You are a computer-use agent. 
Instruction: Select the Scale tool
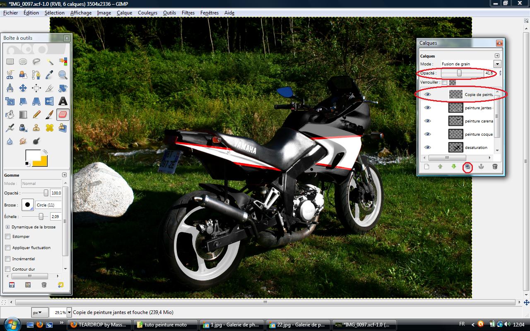(10, 101)
